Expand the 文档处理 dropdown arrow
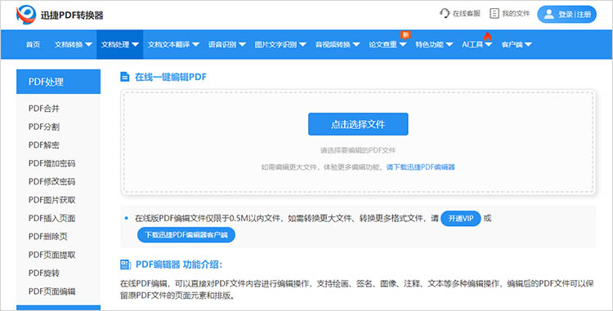 (135, 45)
